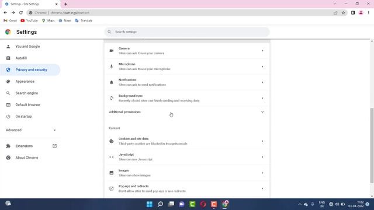374x210 pixels.
Task: Click the microphone icon in Microphone row
Action: (112, 66)
